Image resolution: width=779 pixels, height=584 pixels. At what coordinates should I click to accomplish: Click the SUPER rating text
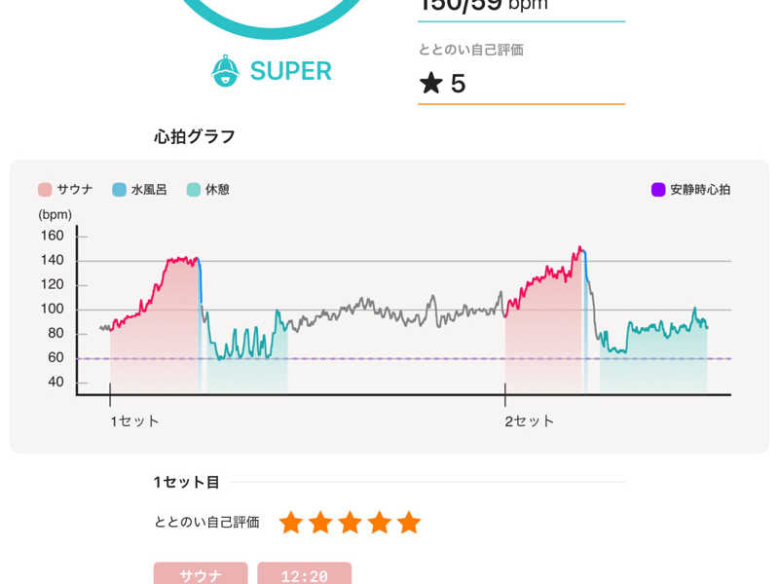click(x=291, y=71)
